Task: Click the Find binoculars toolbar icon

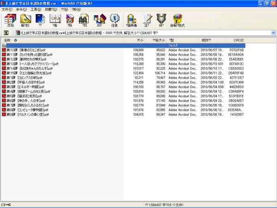Action: [85, 20]
